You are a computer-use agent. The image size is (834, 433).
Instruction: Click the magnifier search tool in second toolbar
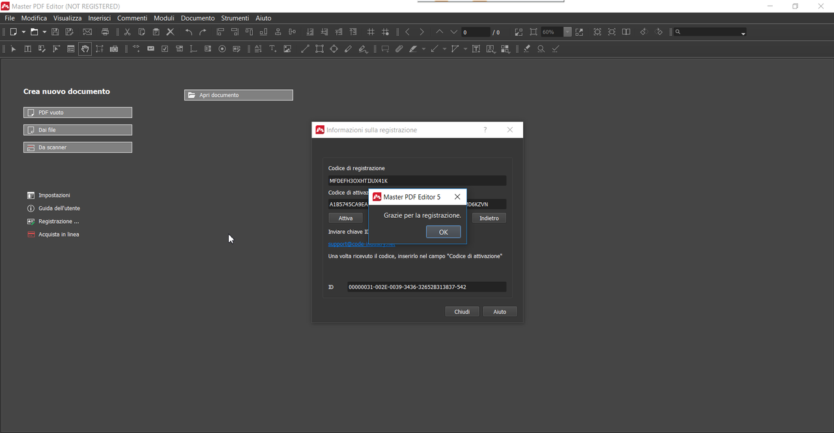[541, 49]
